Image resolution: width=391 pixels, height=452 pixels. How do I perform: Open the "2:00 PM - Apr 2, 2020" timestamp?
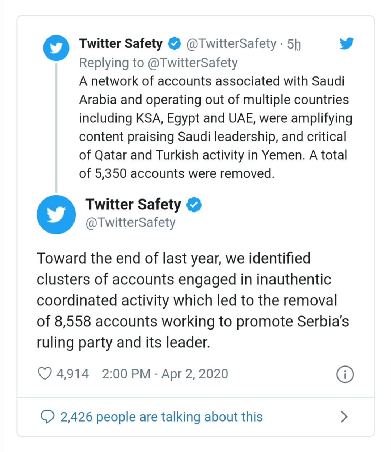(x=165, y=374)
